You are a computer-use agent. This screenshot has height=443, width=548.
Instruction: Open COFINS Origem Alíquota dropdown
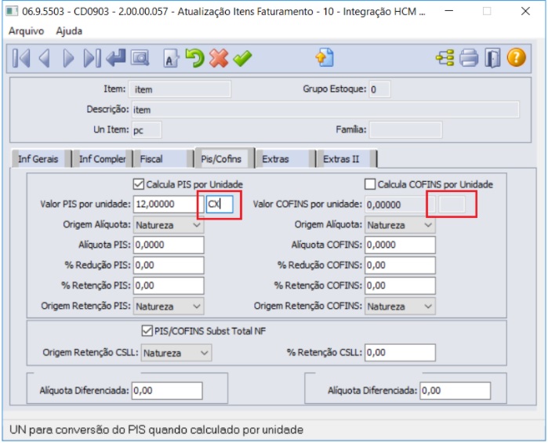400,225
